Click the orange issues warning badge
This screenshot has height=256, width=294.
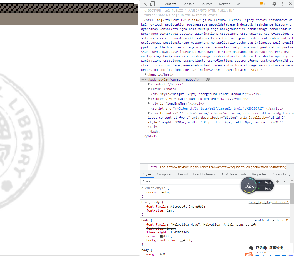pos(262,4)
